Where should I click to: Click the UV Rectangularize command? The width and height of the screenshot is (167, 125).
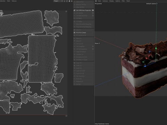click(81, 49)
